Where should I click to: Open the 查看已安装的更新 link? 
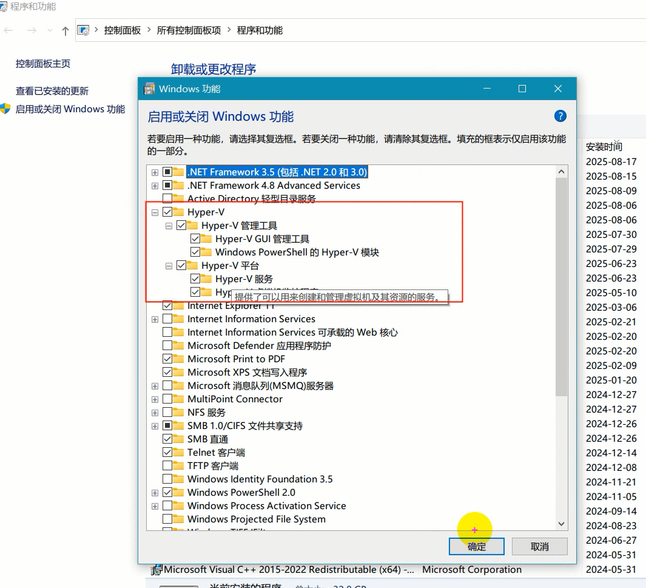click(x=52, y=91)
